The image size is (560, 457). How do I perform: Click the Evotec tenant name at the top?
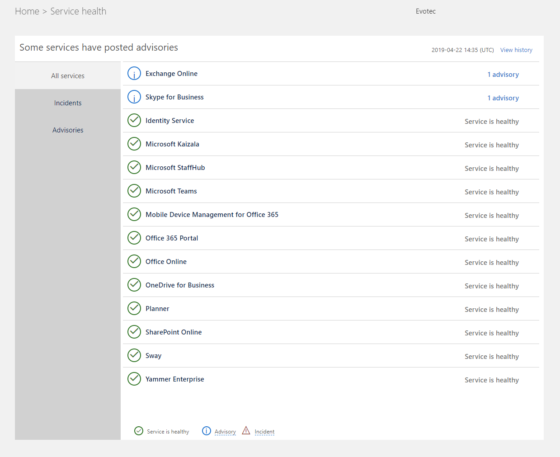pos(425,11)
